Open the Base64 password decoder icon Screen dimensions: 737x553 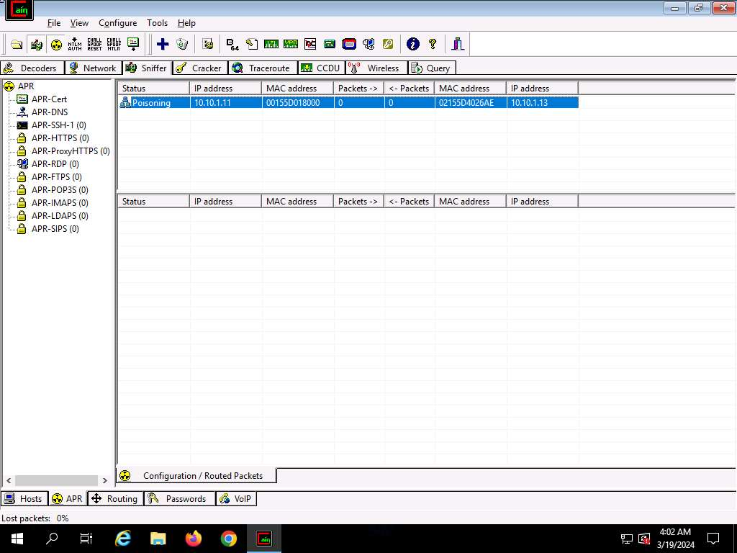point(232,44)
